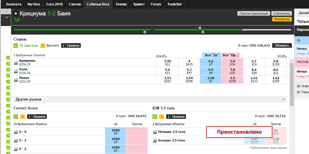The width and height of the screenshot is (309, 154).
Task: Open the Euro 2016 tab
Action: tap(55, 4)
